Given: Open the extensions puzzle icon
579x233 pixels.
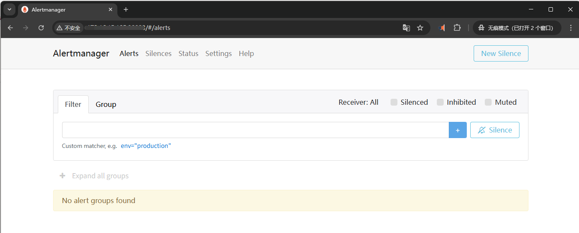Looking at the screenshot, I should click(457, 28).
